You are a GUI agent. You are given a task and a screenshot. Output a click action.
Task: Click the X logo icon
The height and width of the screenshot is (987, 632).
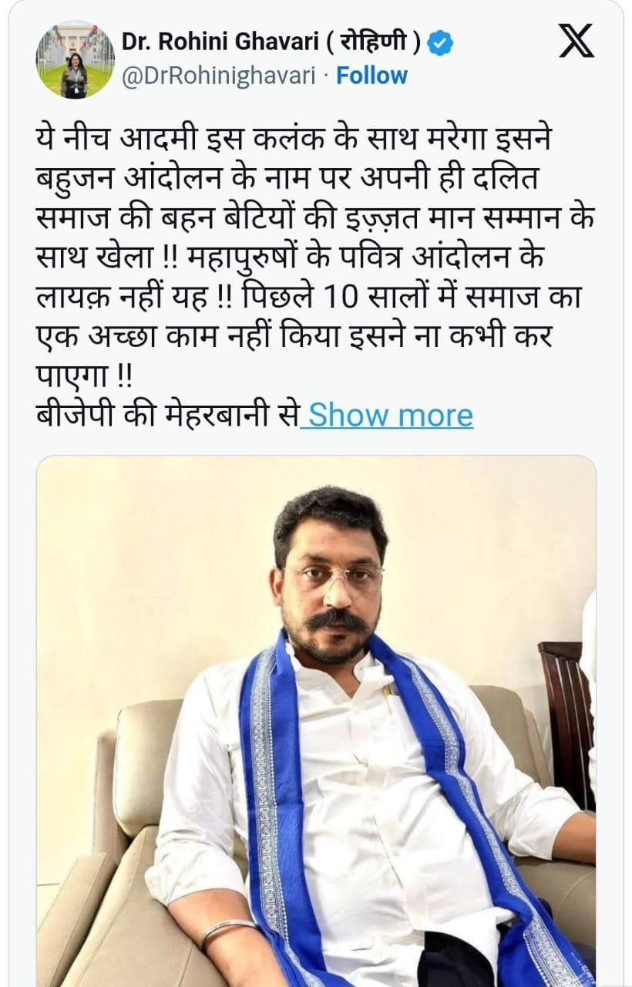[576, 41]
